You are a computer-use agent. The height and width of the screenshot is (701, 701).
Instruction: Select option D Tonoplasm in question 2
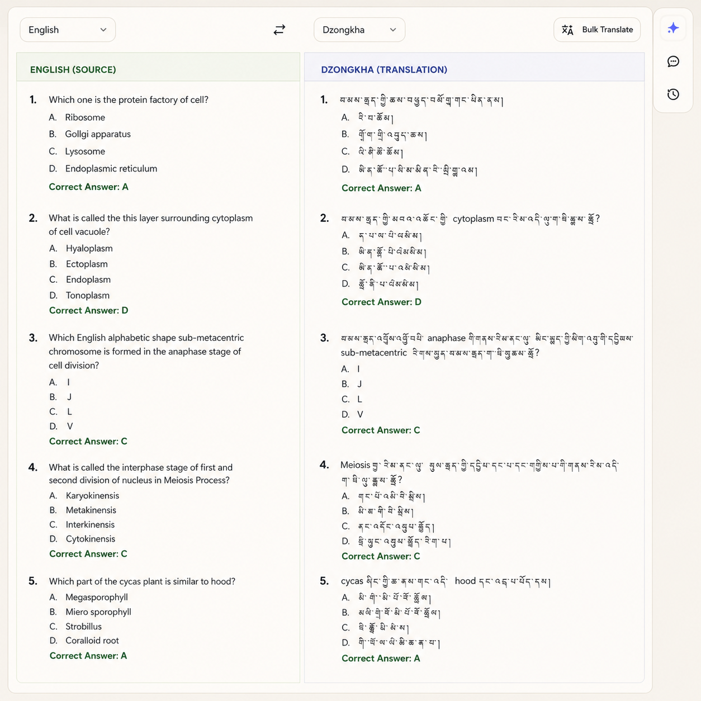click(x=79, y=295)
